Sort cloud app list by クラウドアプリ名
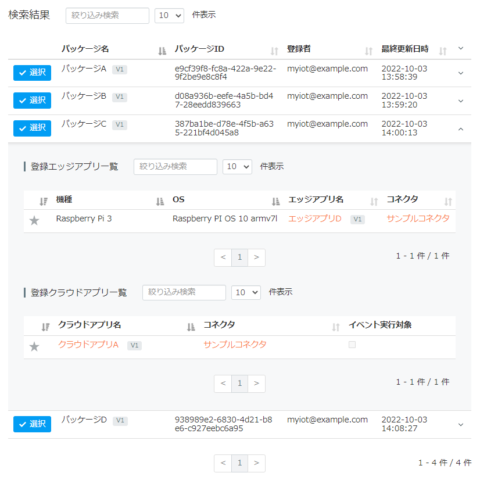The width and height of the screenshot is (480, 480). 191,327
